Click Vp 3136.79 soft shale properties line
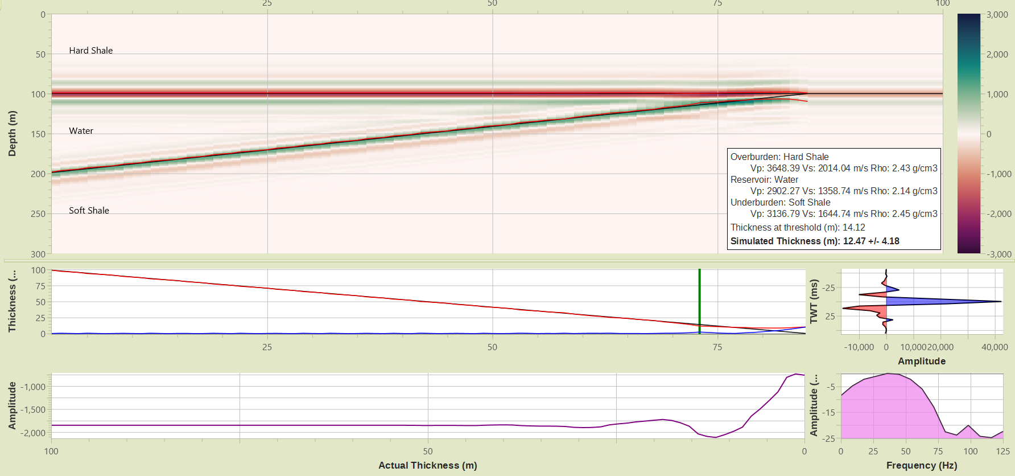The width and height of the screenshot is (1015, 476). click(x=844, y=214)
